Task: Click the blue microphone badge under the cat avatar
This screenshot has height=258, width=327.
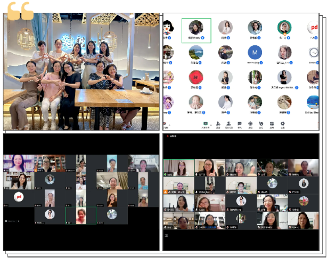Action: pyautogui.click(x=289, y=113)
